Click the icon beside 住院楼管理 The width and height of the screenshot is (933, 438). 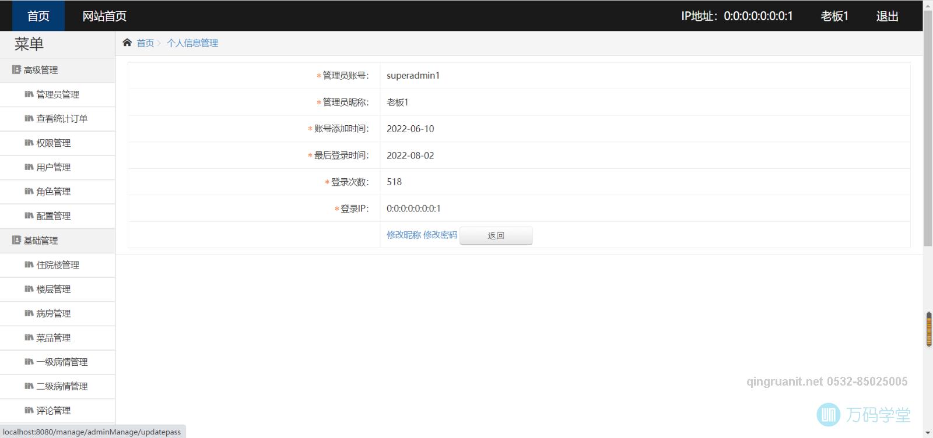pyautogui.click(x=29, y=264)
